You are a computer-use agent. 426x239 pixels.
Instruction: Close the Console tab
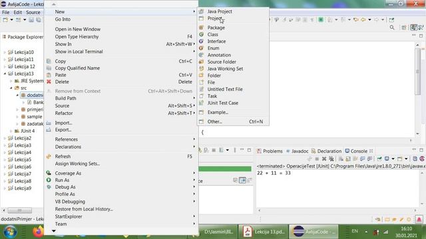pyautogui.click(x=371, y=151)
